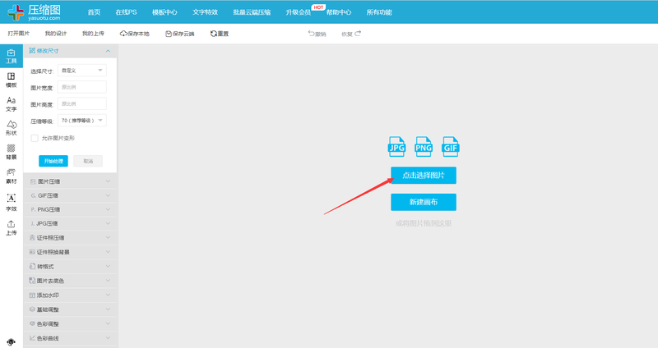Image resolution: width=658 pixels, height=348 pixels.
Task: Click the 压缩图 yasuotu.com logo
Action: coord(35,12)
